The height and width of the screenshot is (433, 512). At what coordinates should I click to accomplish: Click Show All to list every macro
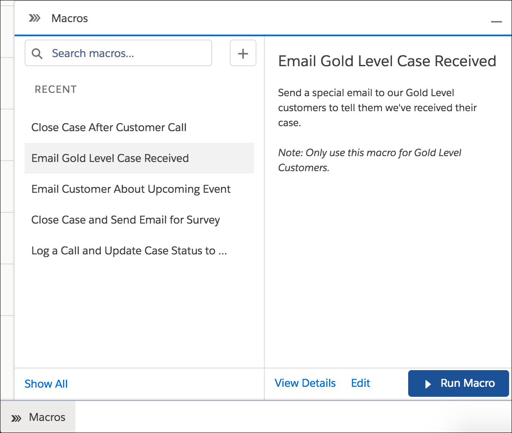tap(46, 383)
